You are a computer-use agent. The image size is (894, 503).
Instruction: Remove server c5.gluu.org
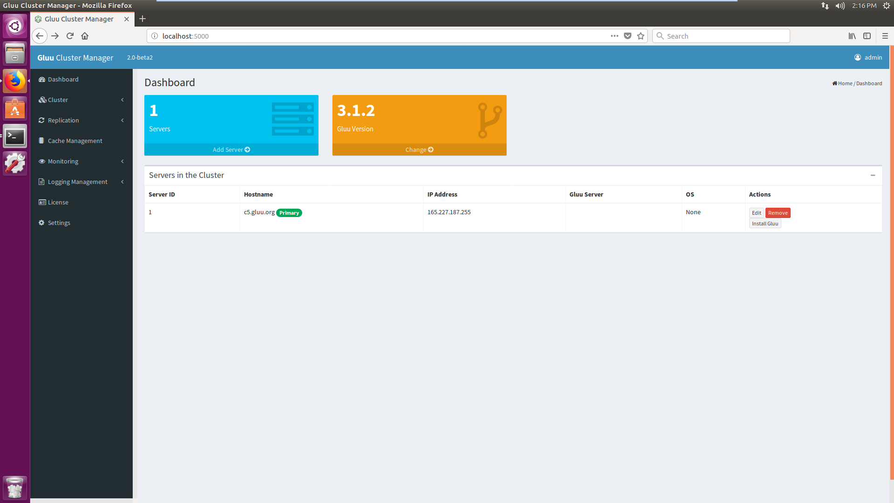(778, 213)
